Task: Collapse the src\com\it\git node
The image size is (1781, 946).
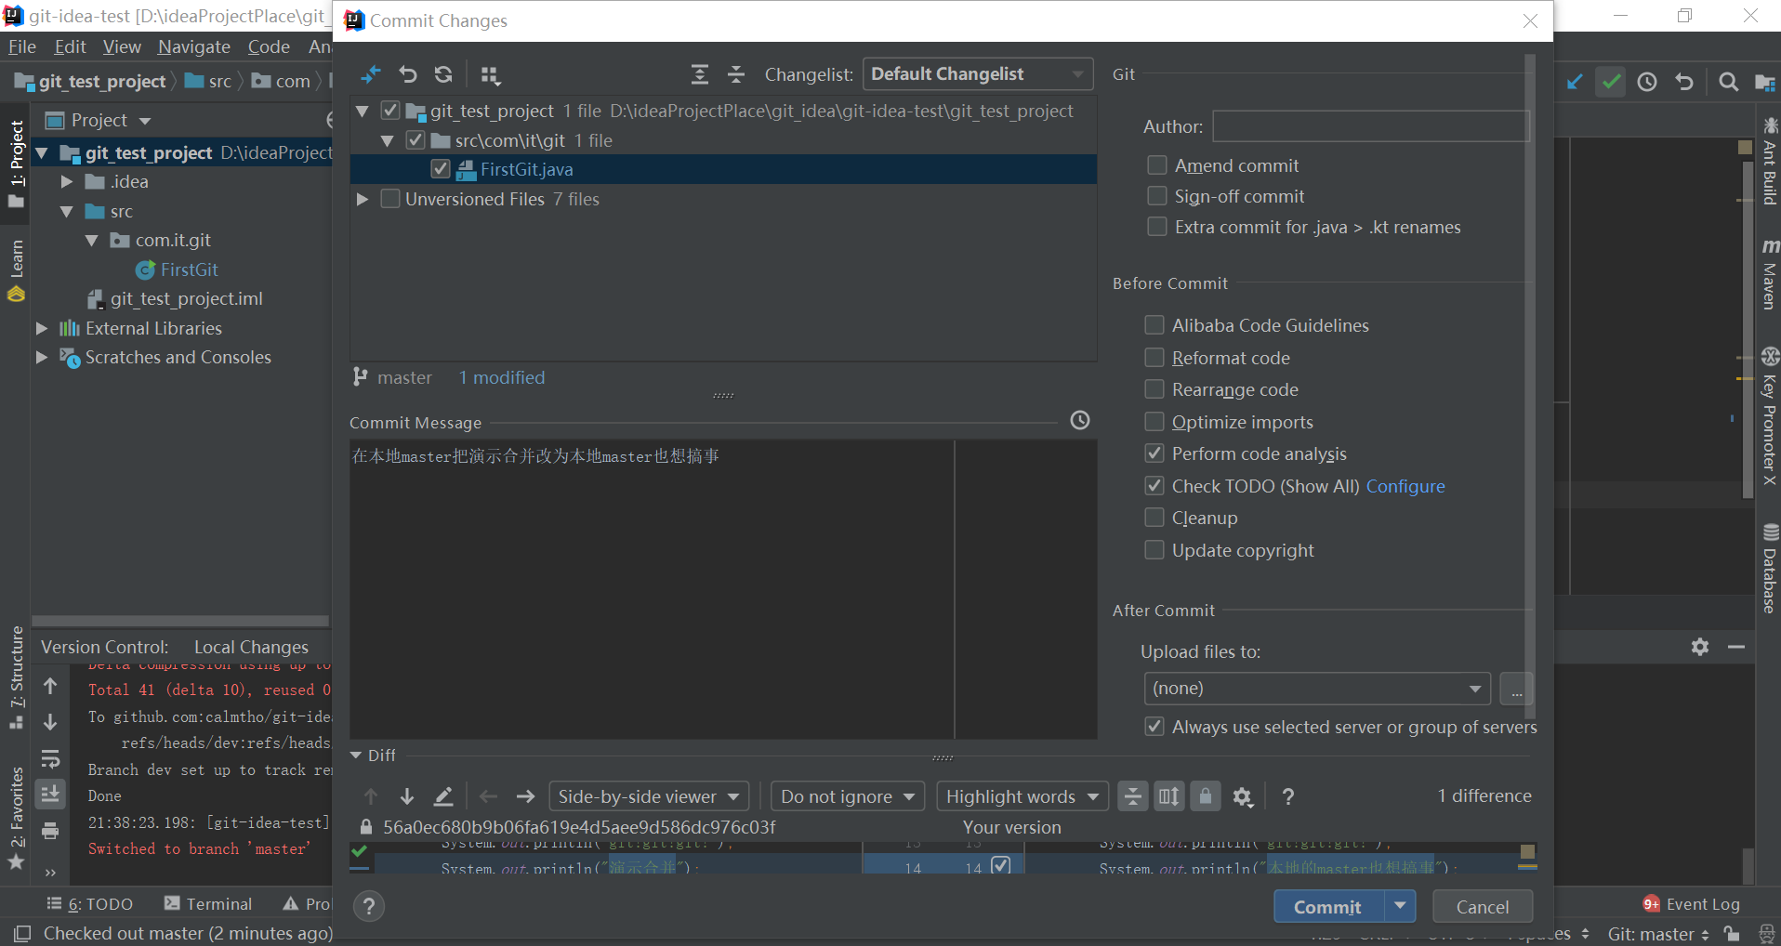Action: pos(388,140)
